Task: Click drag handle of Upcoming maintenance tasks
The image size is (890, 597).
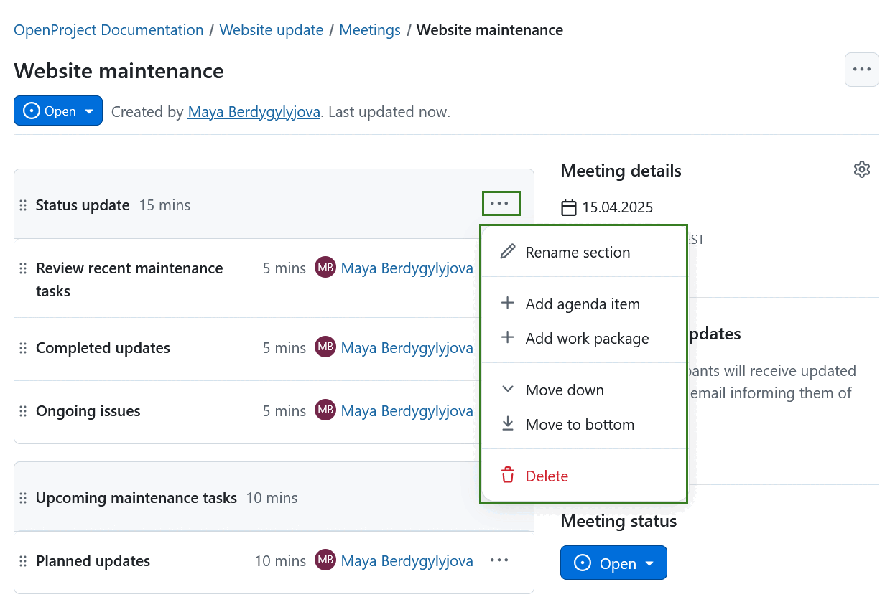Action: [x=23, y=498]
